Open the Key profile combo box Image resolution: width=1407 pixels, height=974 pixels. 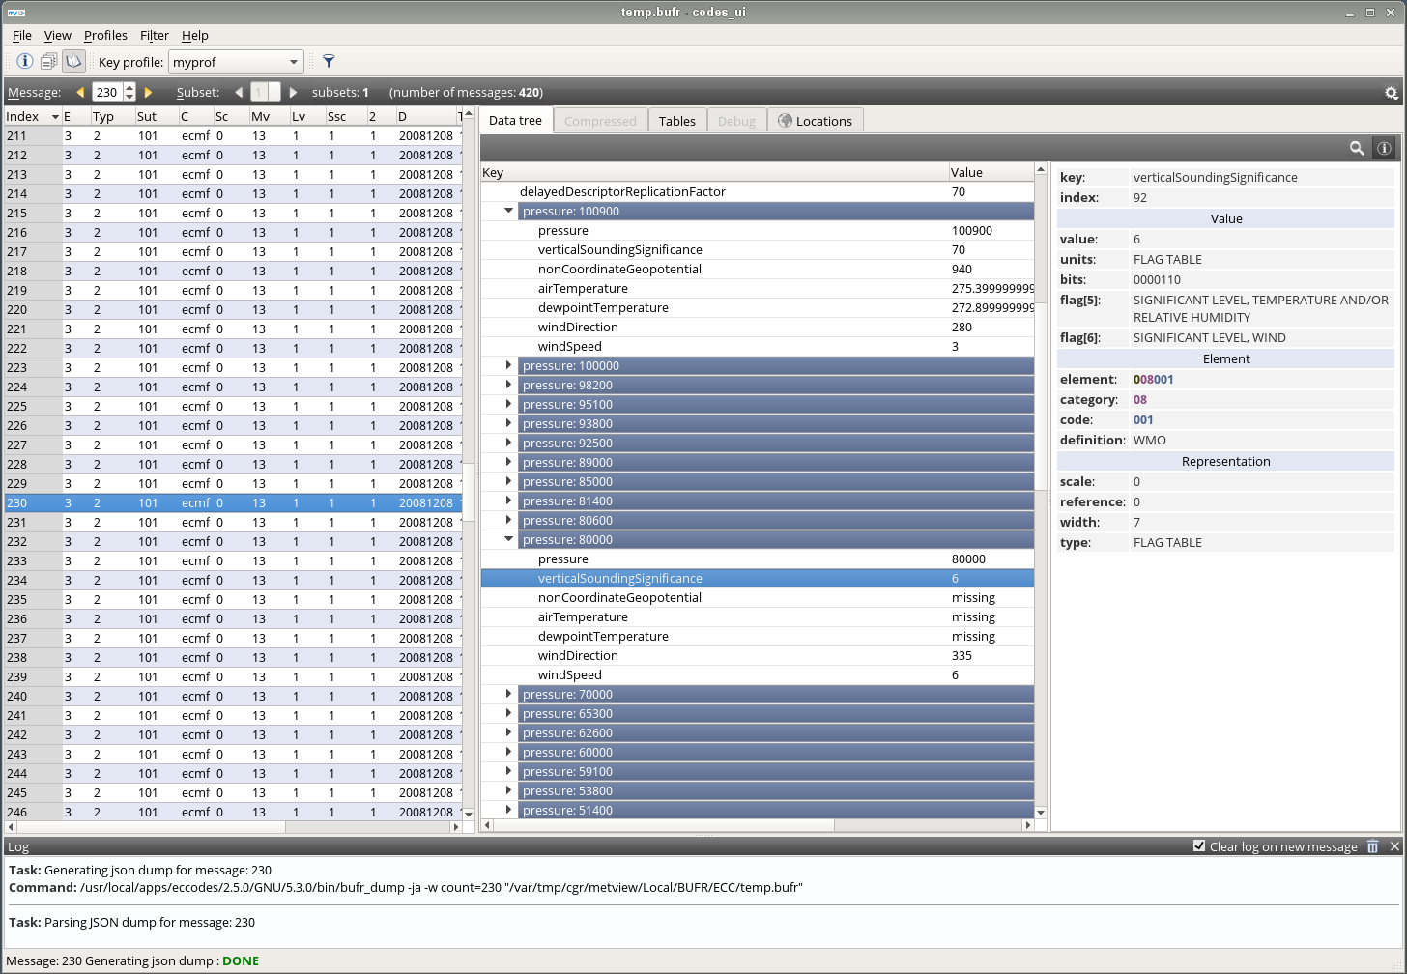point(236,62)
